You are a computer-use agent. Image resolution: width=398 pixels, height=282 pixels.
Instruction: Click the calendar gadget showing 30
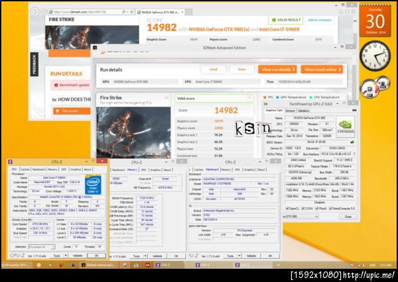click(375, 21)
